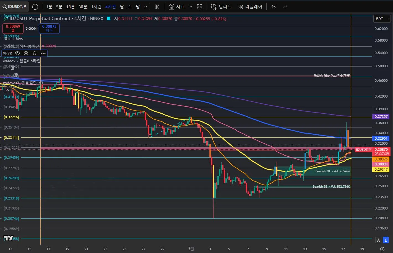This screenshot has width=393, height=253.
Task: Click the TradingView logo
Action: click(x=8, y=238)
